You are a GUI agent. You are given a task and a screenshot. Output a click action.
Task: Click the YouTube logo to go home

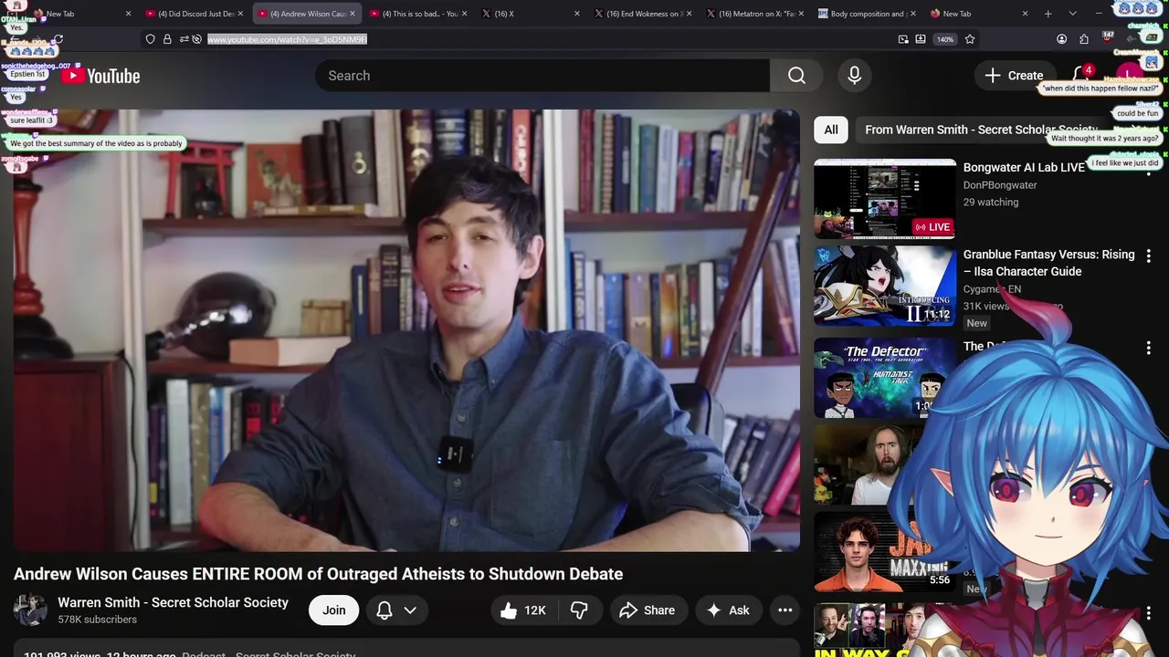pyautogui.click(x=100, y=76)
